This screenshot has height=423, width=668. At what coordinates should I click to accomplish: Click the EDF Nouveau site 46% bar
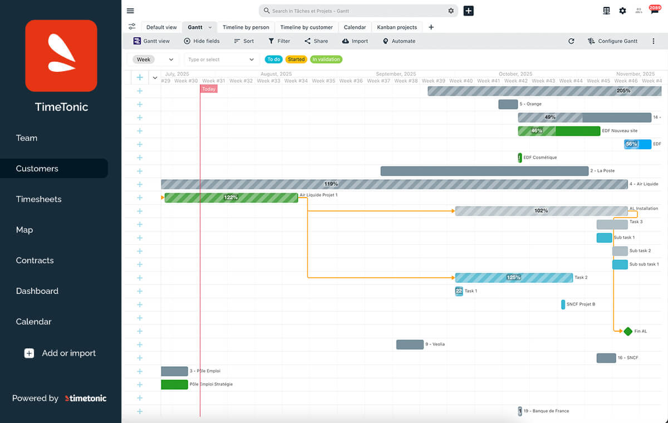coord(559,131)
